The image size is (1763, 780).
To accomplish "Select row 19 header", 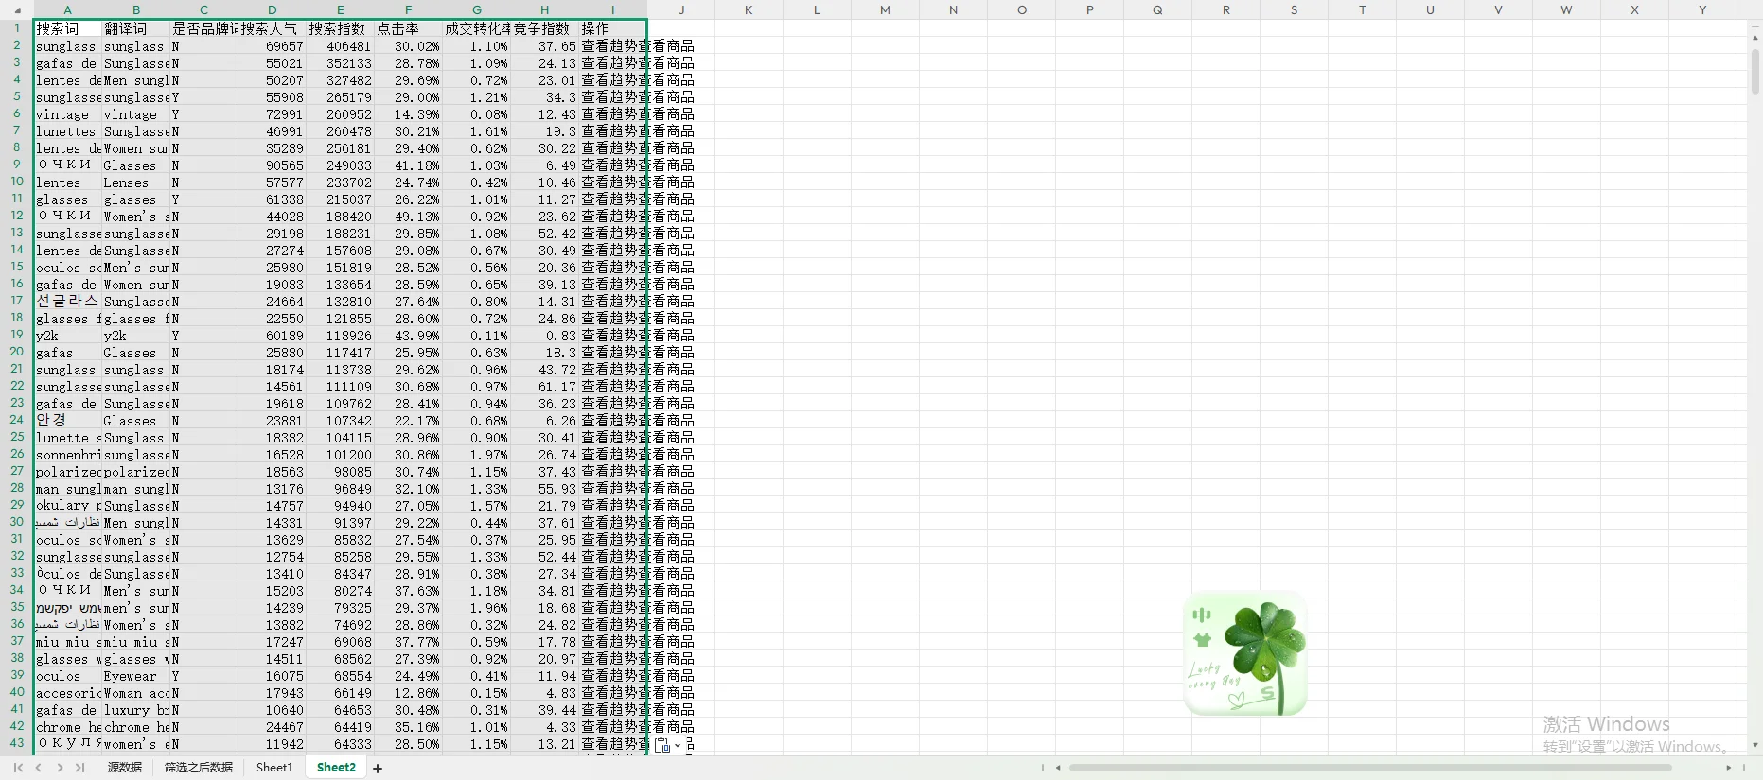I will (16, 335).
